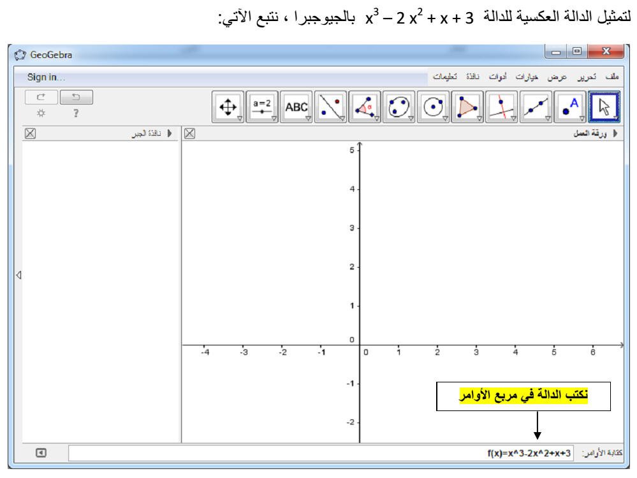
Task: Open the question mark help icon
Action: (76, 113)
